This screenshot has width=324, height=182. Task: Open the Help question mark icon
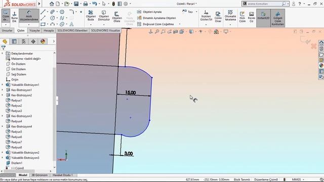pos(300,4)
